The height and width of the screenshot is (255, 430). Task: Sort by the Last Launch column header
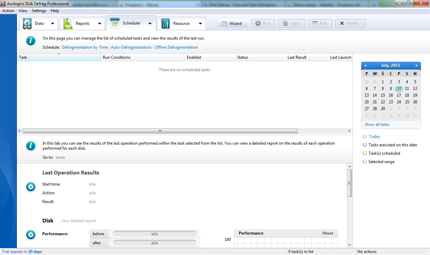[x=339, y=57]
